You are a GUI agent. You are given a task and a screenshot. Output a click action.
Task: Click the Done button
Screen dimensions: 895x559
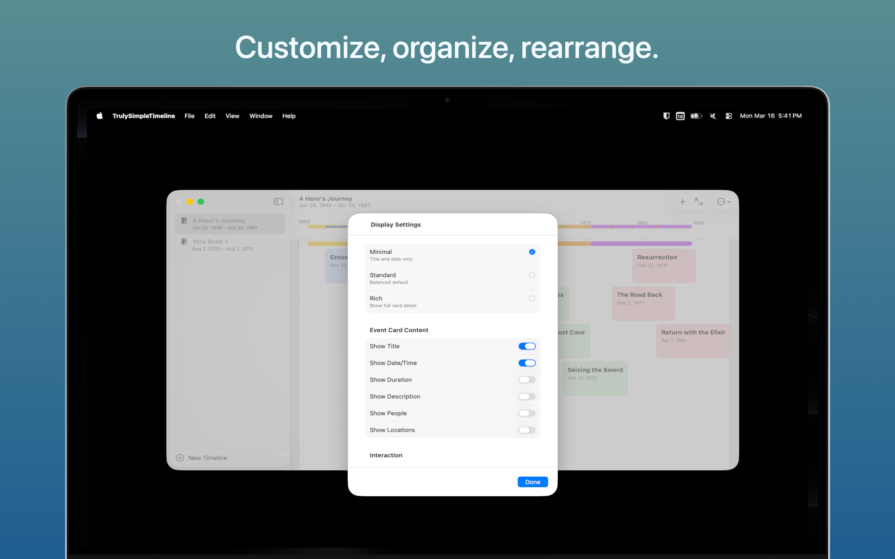533,482
